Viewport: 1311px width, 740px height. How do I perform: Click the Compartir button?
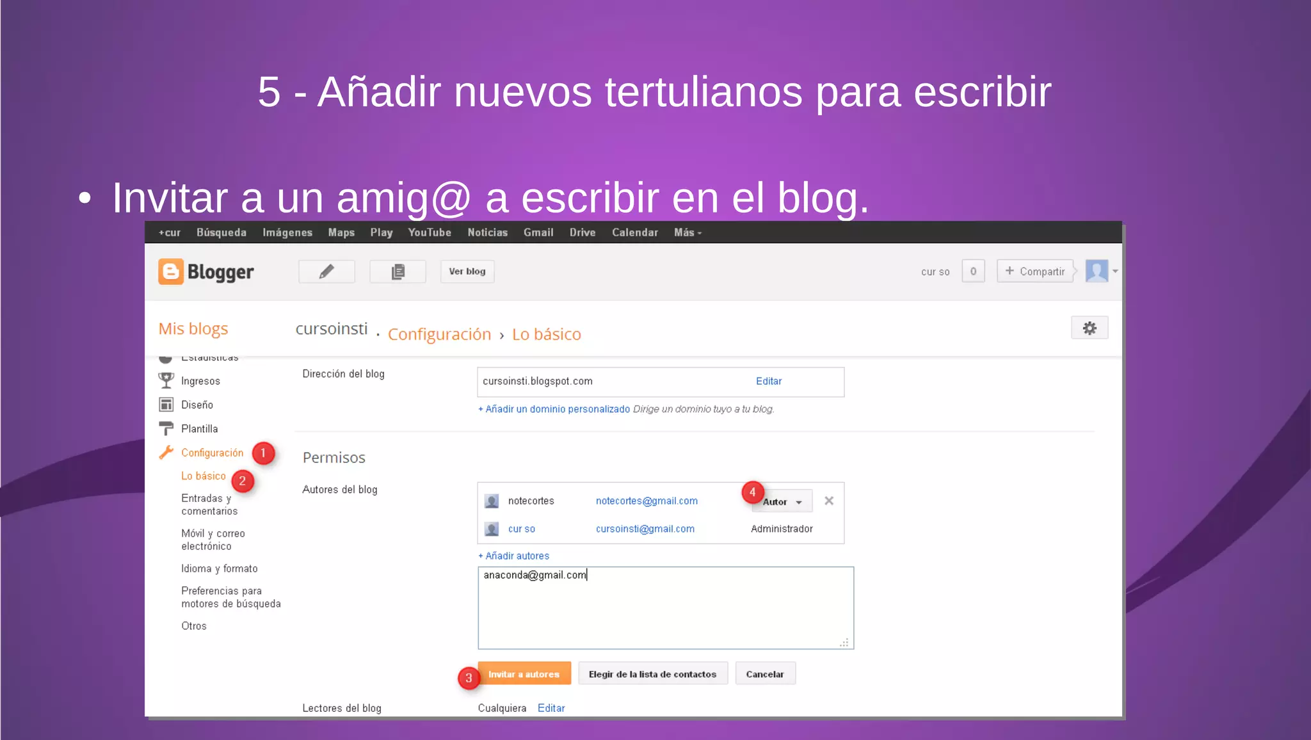click(x=1035, y=271)
